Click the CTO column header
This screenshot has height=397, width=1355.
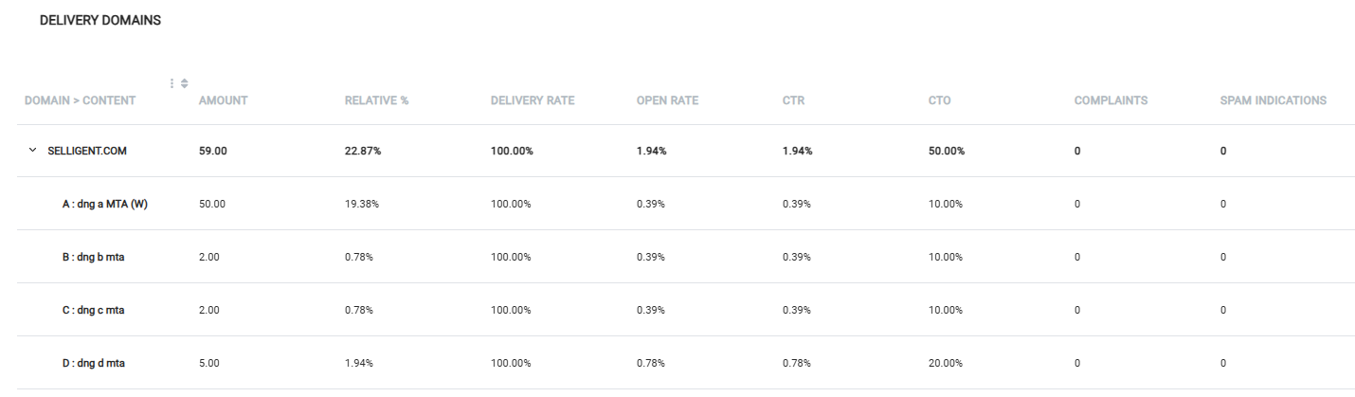click(939, 101)
